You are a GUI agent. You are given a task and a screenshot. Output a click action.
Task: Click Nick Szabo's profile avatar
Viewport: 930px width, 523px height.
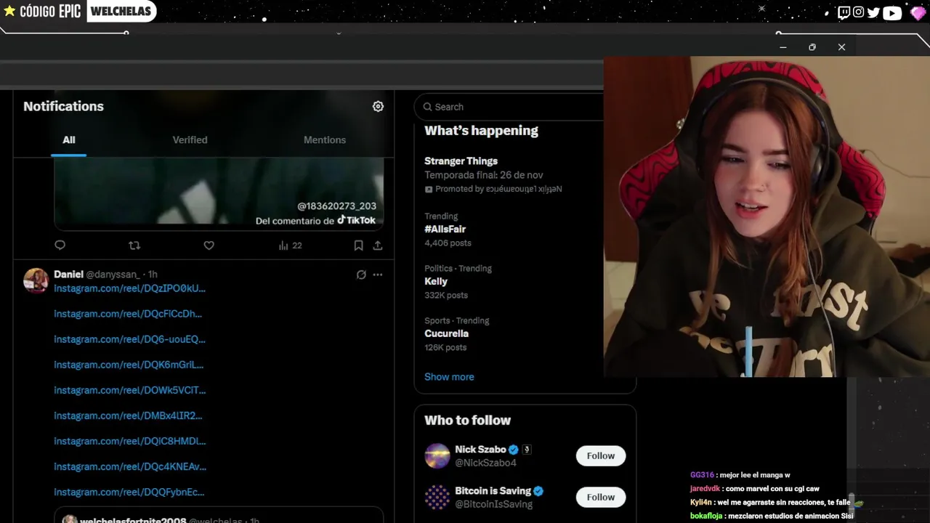click(x=437, y=455)
